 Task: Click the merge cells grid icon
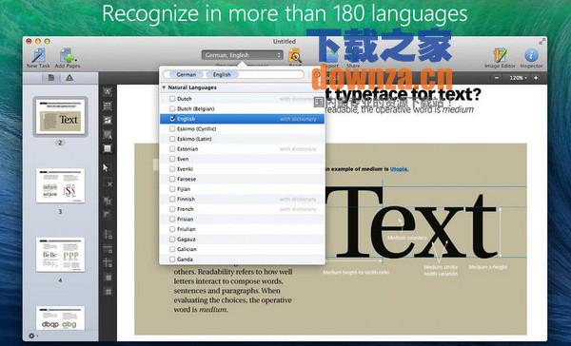tap(108, 278)
